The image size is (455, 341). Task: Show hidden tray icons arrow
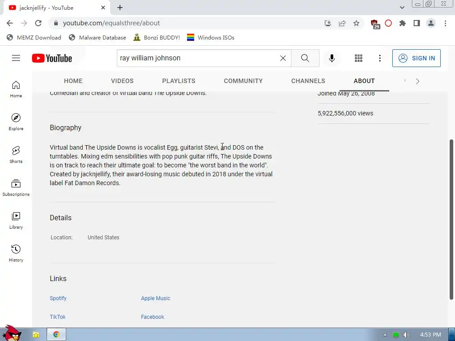(x=385, y=335)
